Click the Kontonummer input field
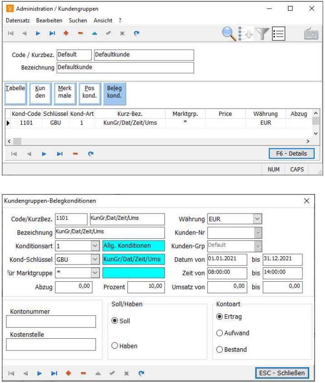The width and height of the screenshot is (325, 383). [51, 322]
